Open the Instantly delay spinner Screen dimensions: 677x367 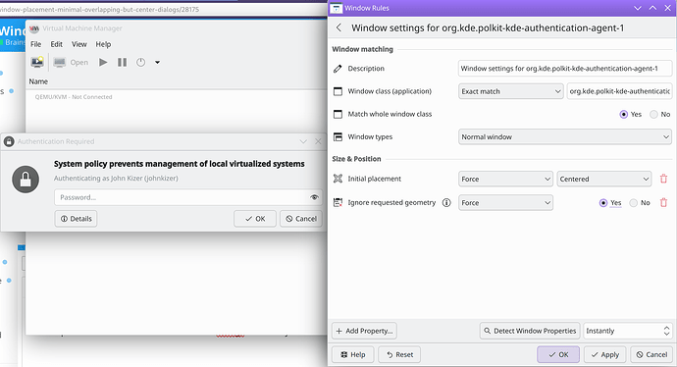[628, 331]
